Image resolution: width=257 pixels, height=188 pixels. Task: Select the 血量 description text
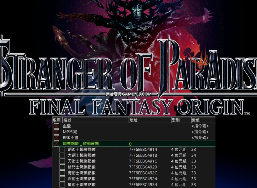pos(67,126)
